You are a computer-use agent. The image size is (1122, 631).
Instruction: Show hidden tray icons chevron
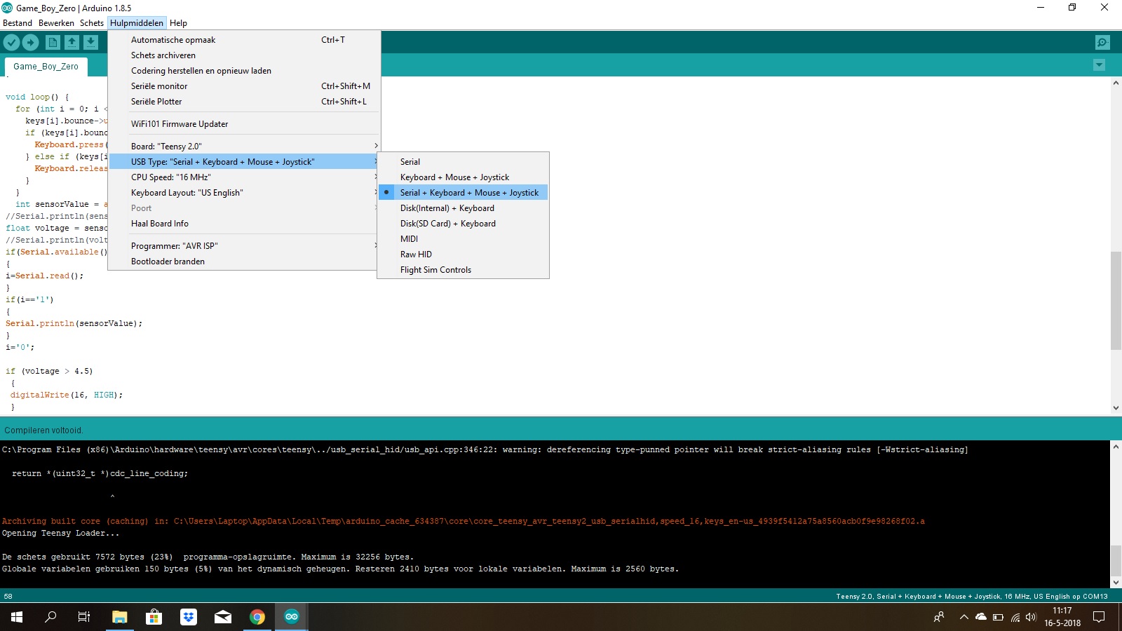click(x=964, y=617)
